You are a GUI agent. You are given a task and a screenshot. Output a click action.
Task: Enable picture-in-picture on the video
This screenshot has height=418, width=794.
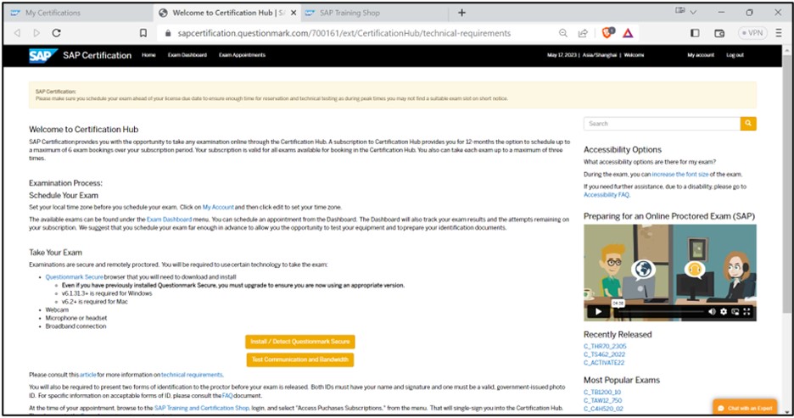pos(735,311)
